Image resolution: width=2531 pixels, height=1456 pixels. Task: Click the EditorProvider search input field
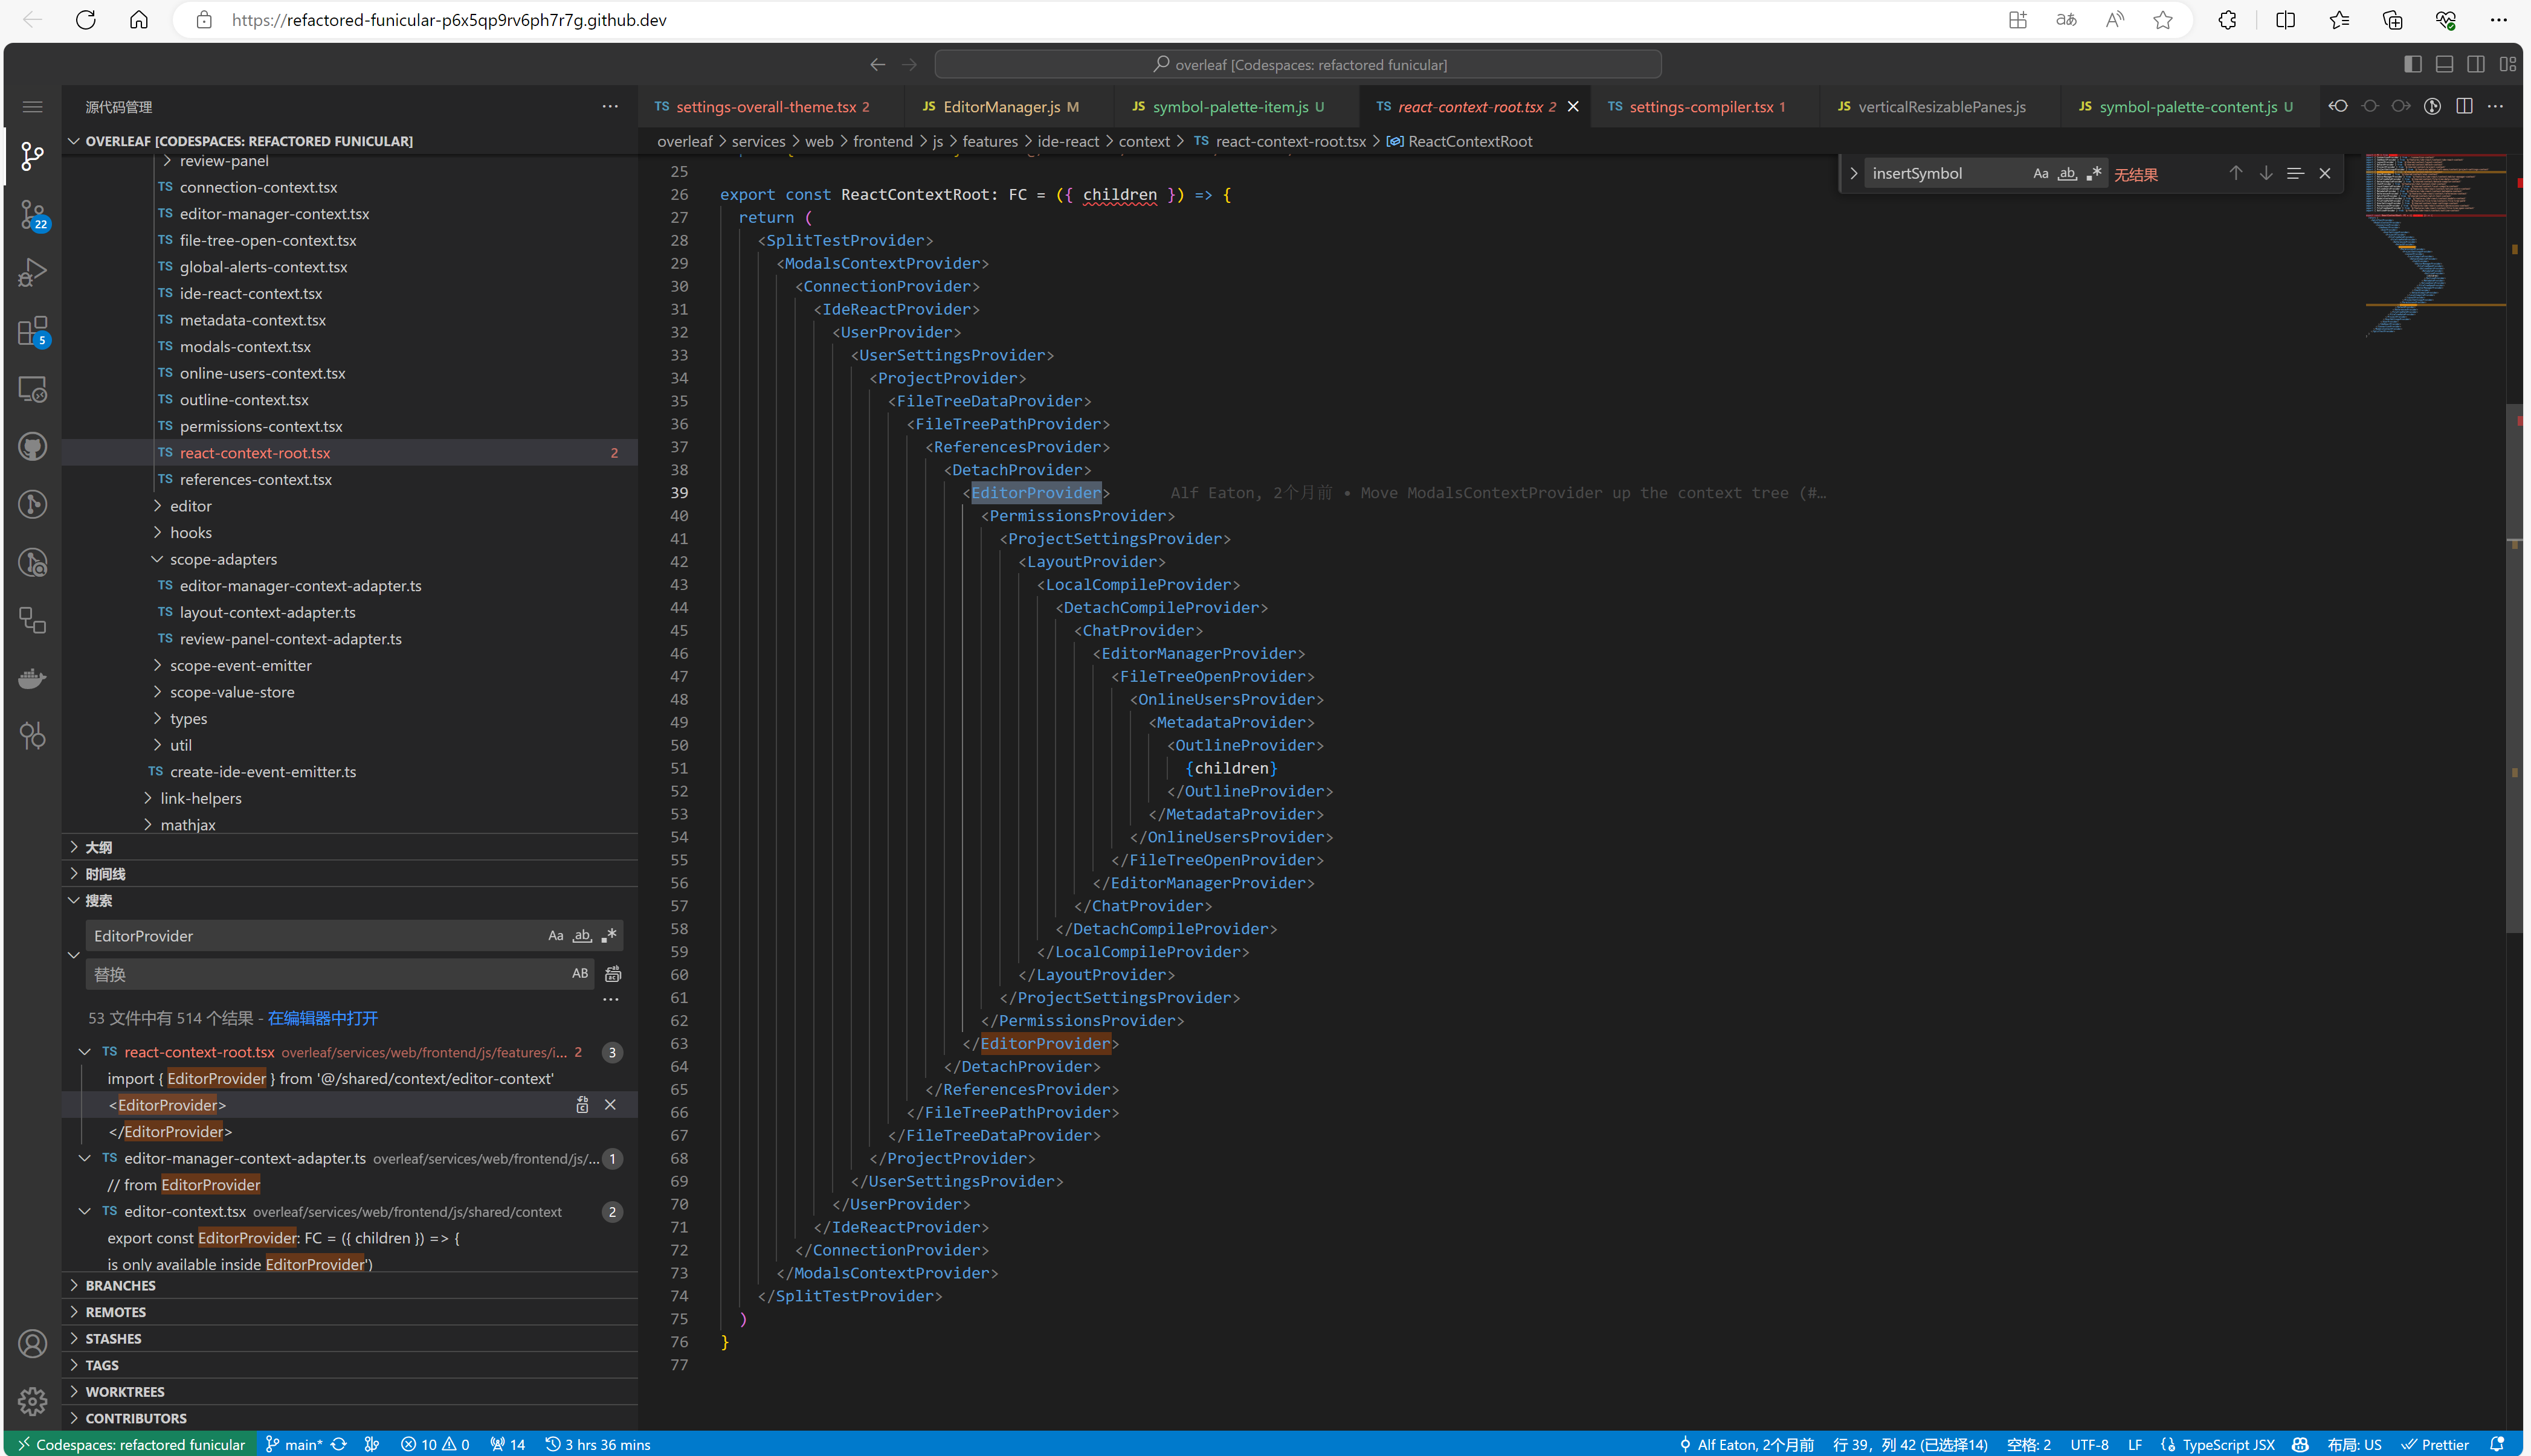(315, 936)
